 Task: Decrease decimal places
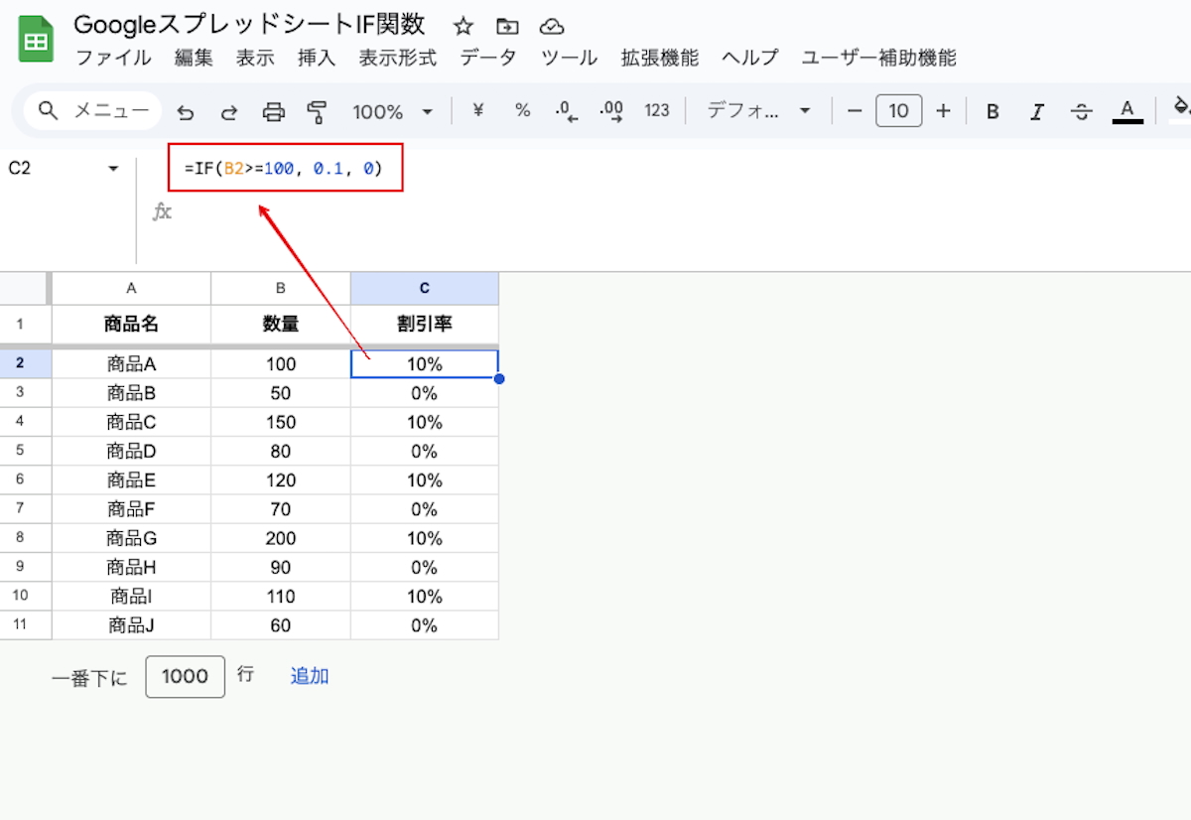point(567,111)
